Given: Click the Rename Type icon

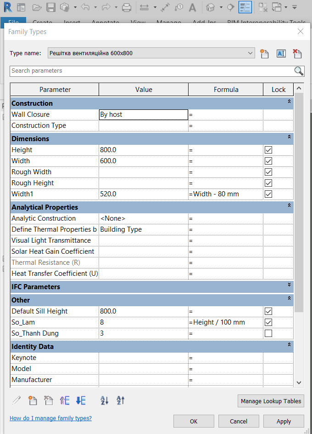Looking at the screenshot, I should point(281,53).
